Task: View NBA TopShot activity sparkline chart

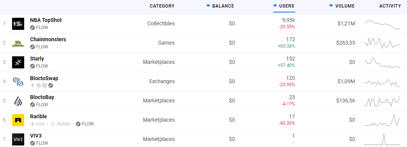Action: point(382,25)
